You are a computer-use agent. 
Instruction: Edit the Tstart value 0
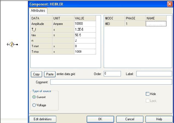(x=85, y=46)
